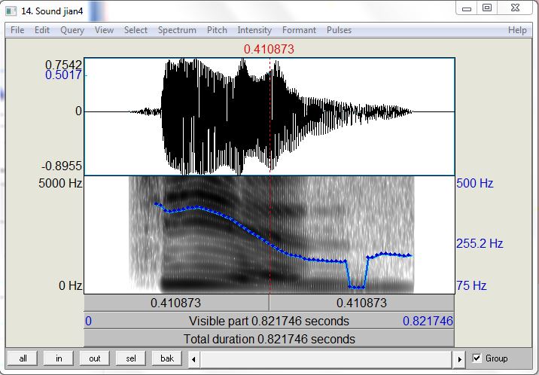Image resolution: width=539 pixels, height=375 pixels.
Task: Click the 'in' zoom button
Action: [59, 358]
